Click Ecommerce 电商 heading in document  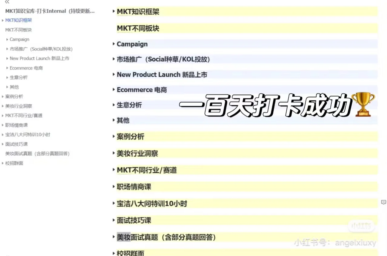click(142, 90)
